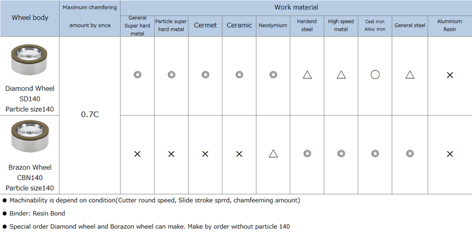
Task: Click the Neodymium column header
Action: pyautogui.click(x=273, y=26)
